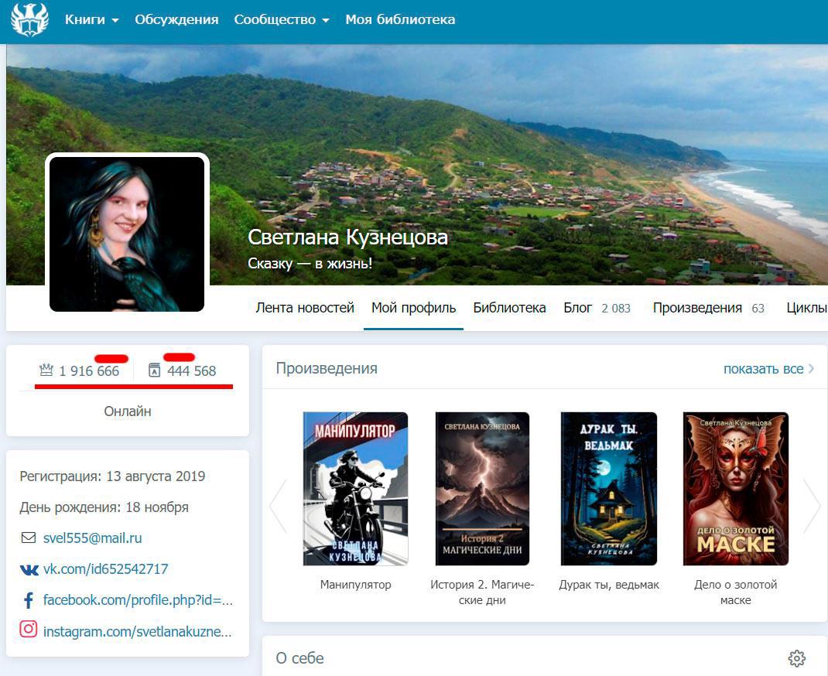The width and height of the screenshot is (828, 676).
Task: Click the Регистрация: 13 августа 2019 text
Action: (112, 476)
